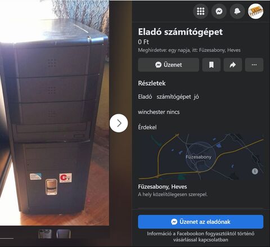Screen dimensions: 270x247
Task: Open the Messenger chats icon
Action: 219,11
